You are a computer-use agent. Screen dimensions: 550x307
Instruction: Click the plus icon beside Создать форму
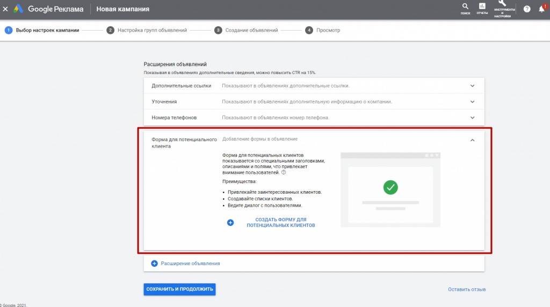(x=230, y=223)
